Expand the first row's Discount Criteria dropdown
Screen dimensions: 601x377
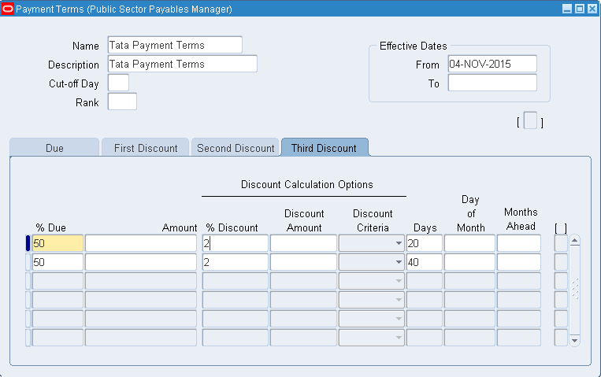(399, 244)
